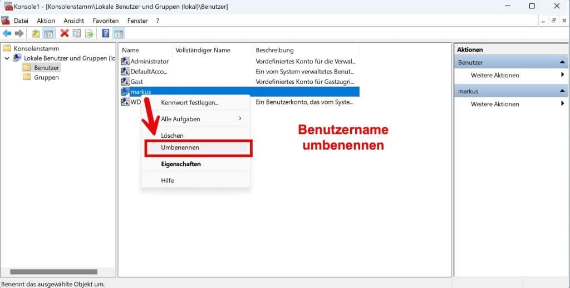Click description 'Vordefiniertes Konto für Gastzugri...'
Viewport: 570px width, 288px height.
[x=304, y=82]
